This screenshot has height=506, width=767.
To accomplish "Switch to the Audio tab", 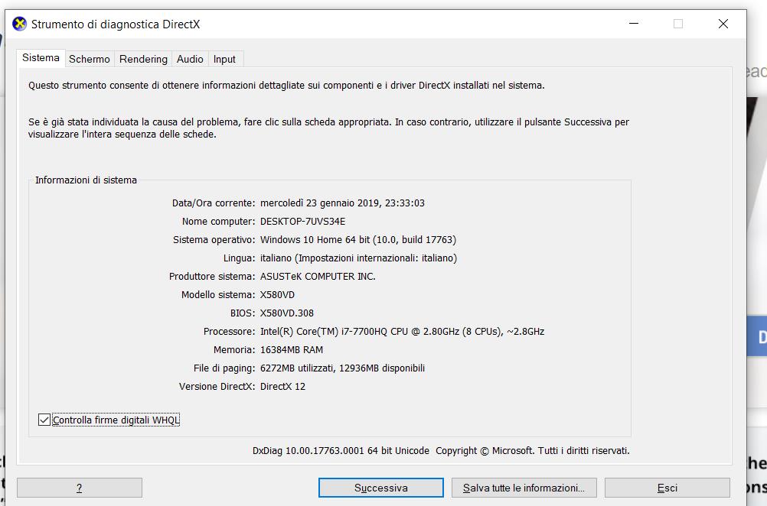I will (x=190, y=59).
